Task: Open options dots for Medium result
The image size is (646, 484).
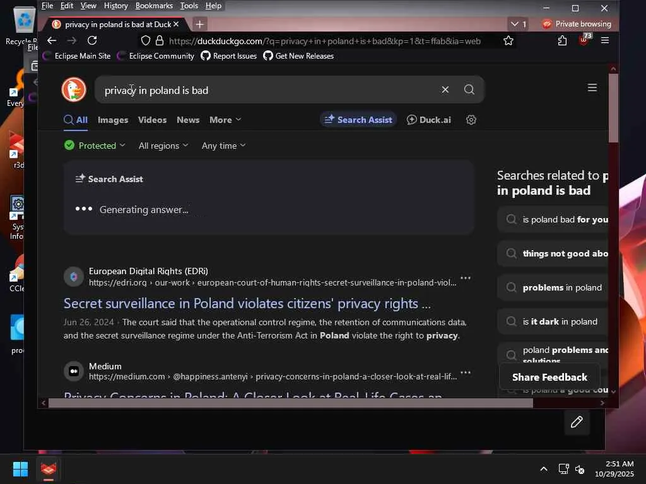Action: click(466, 372)
